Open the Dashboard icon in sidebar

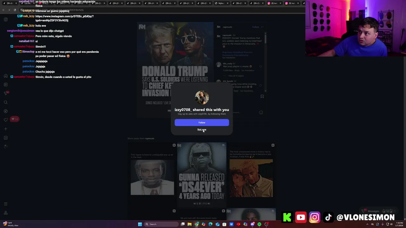6,138
